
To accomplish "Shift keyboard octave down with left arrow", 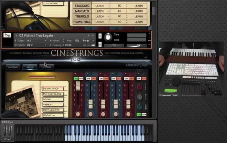I will 3,139.
